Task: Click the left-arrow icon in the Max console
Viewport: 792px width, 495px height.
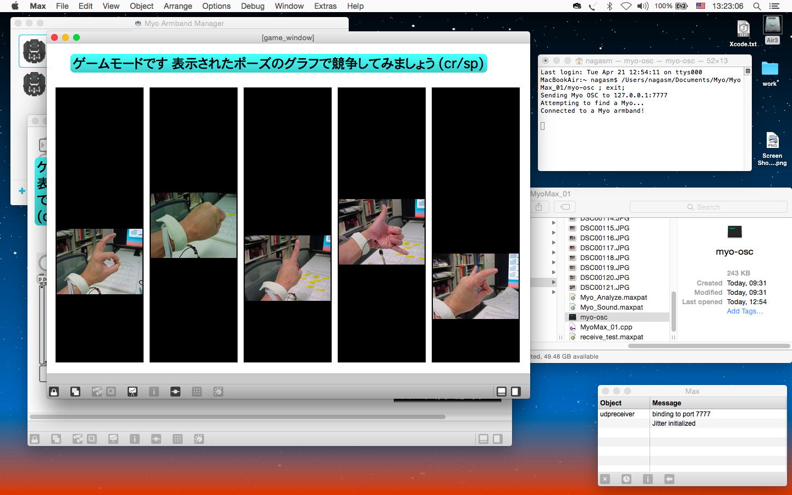Action: 669,479
